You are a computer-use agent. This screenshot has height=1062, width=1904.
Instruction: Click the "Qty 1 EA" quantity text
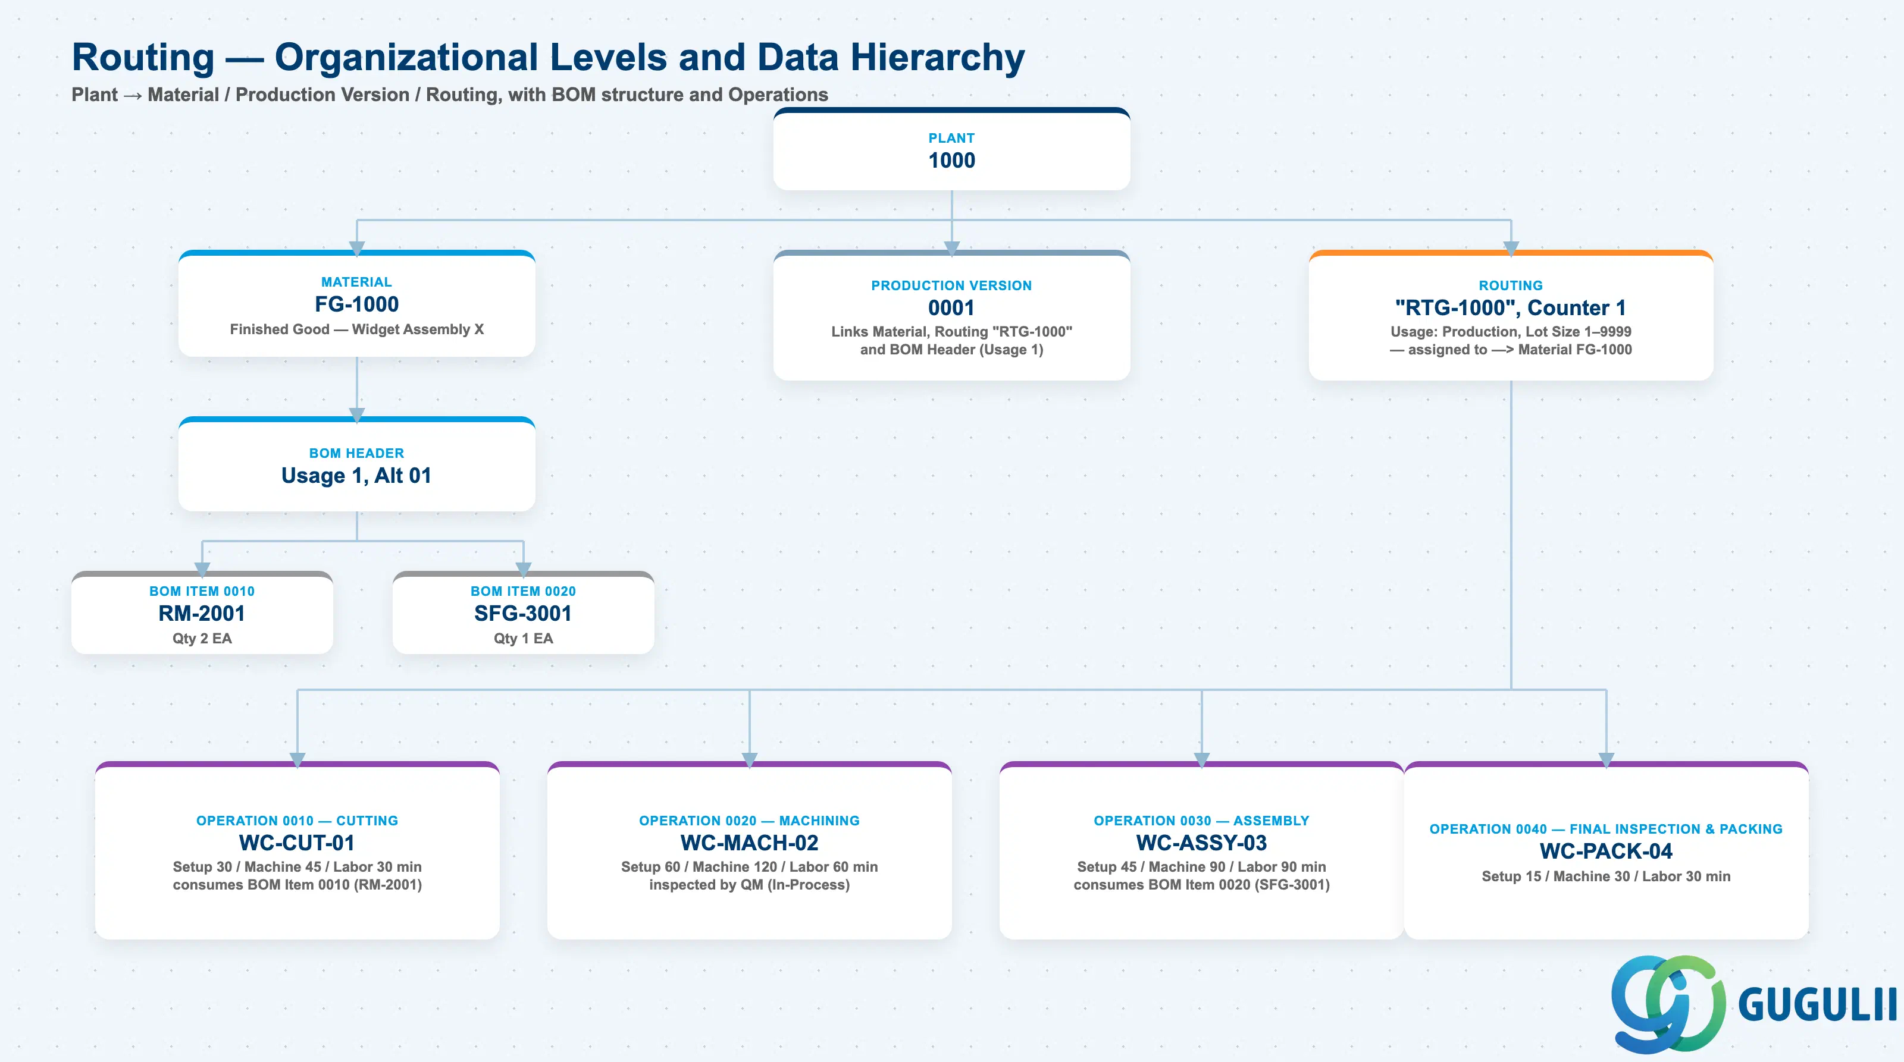[x=524, y=638]
